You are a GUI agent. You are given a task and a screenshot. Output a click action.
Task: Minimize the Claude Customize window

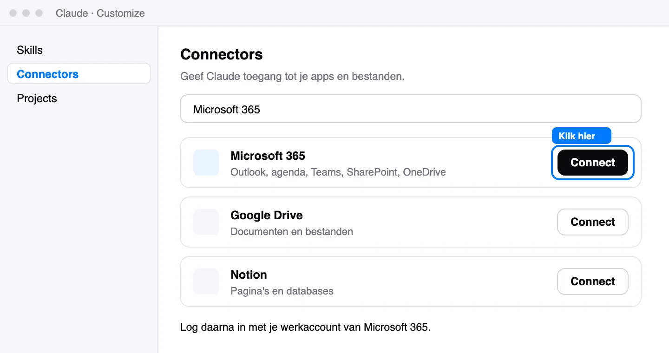[x=26, y=13]
